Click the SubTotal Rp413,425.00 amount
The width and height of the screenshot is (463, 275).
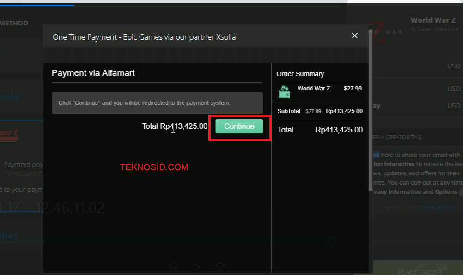[x=344, y=111]
